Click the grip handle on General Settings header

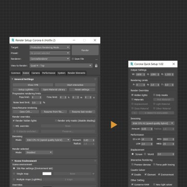coord(95,79)
